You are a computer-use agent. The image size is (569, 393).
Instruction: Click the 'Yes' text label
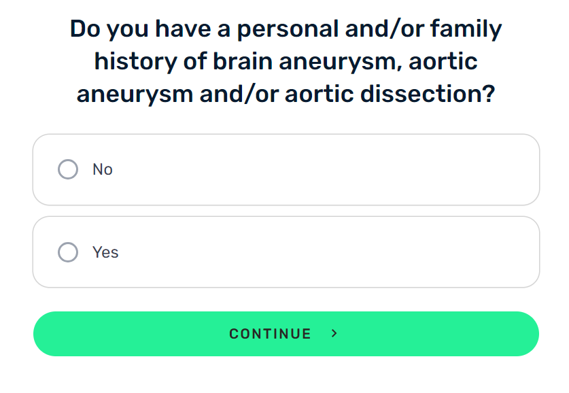tap(105, 252)
